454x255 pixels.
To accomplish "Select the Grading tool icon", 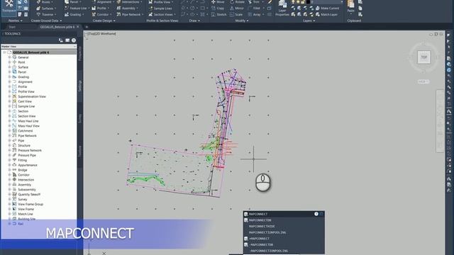I will 67,14.
